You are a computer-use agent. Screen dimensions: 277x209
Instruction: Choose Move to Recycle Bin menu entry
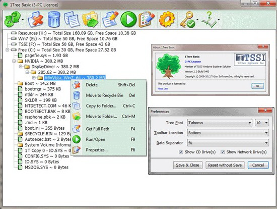tap(109, 95)
